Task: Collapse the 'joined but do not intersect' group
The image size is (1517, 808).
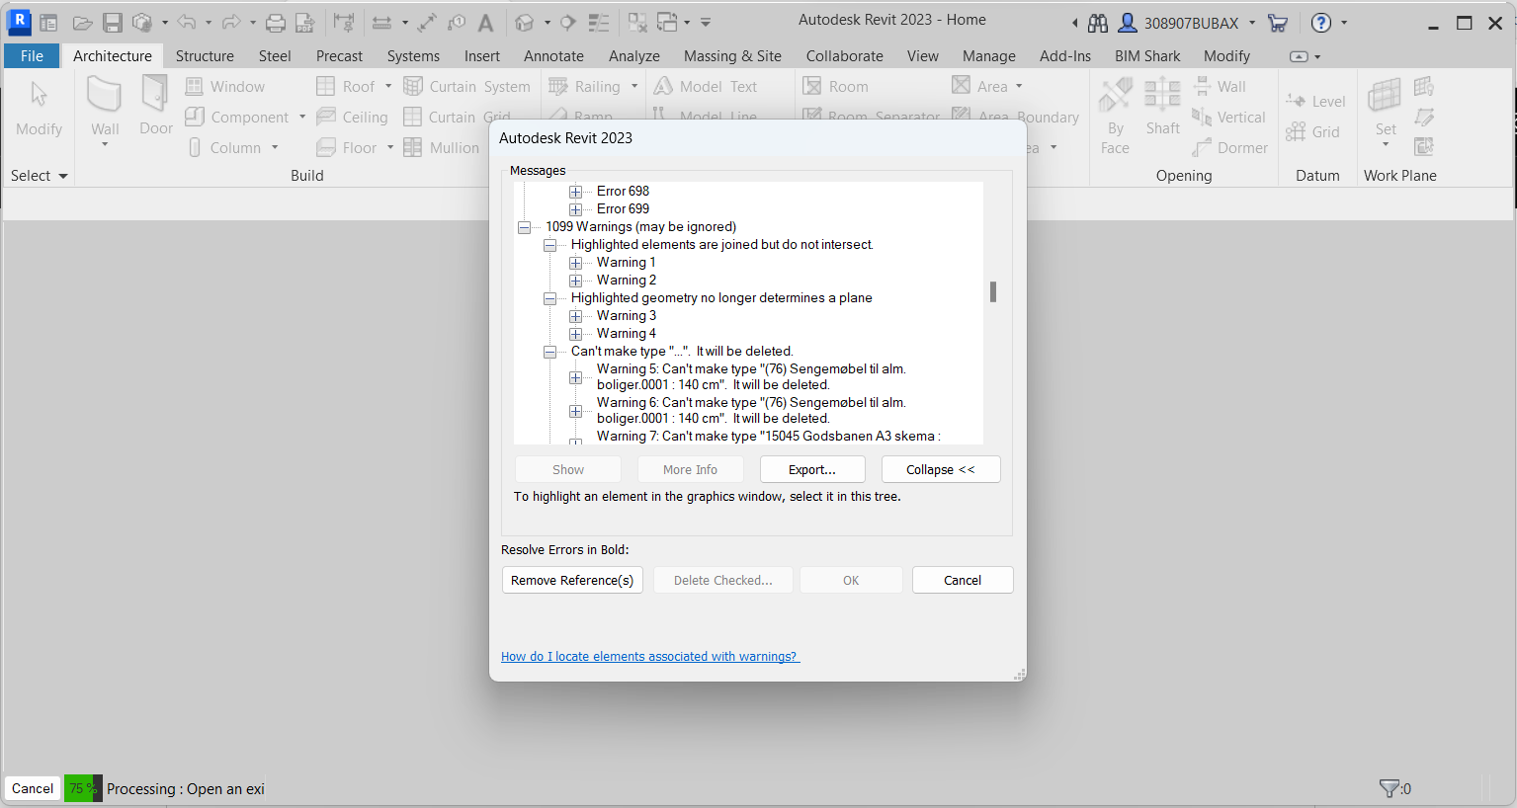Action: (549, 245)
